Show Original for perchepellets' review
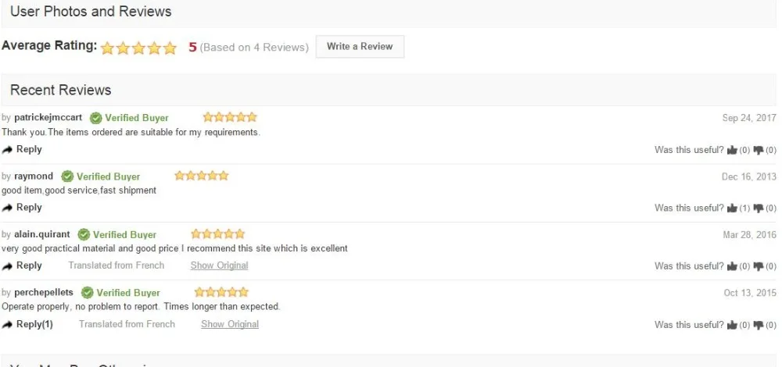 (x=230, y=324)
